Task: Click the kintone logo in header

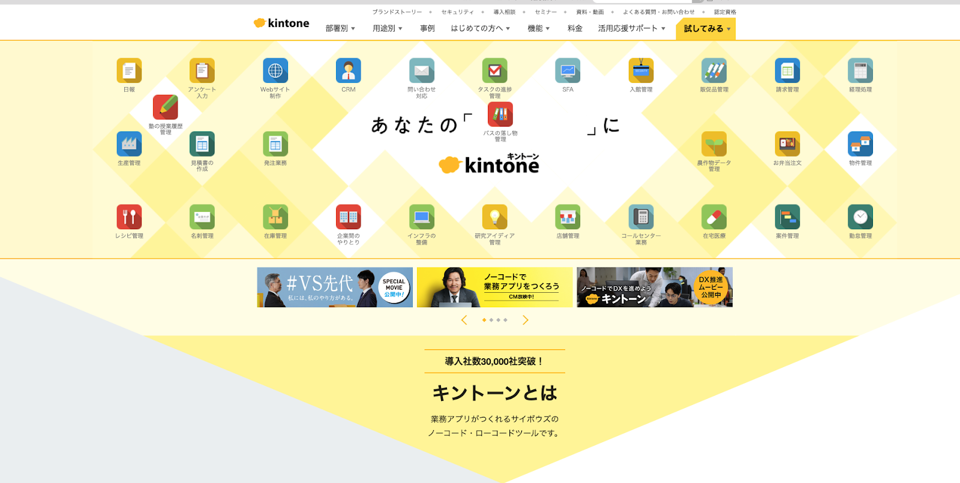Action: [281, 23]
